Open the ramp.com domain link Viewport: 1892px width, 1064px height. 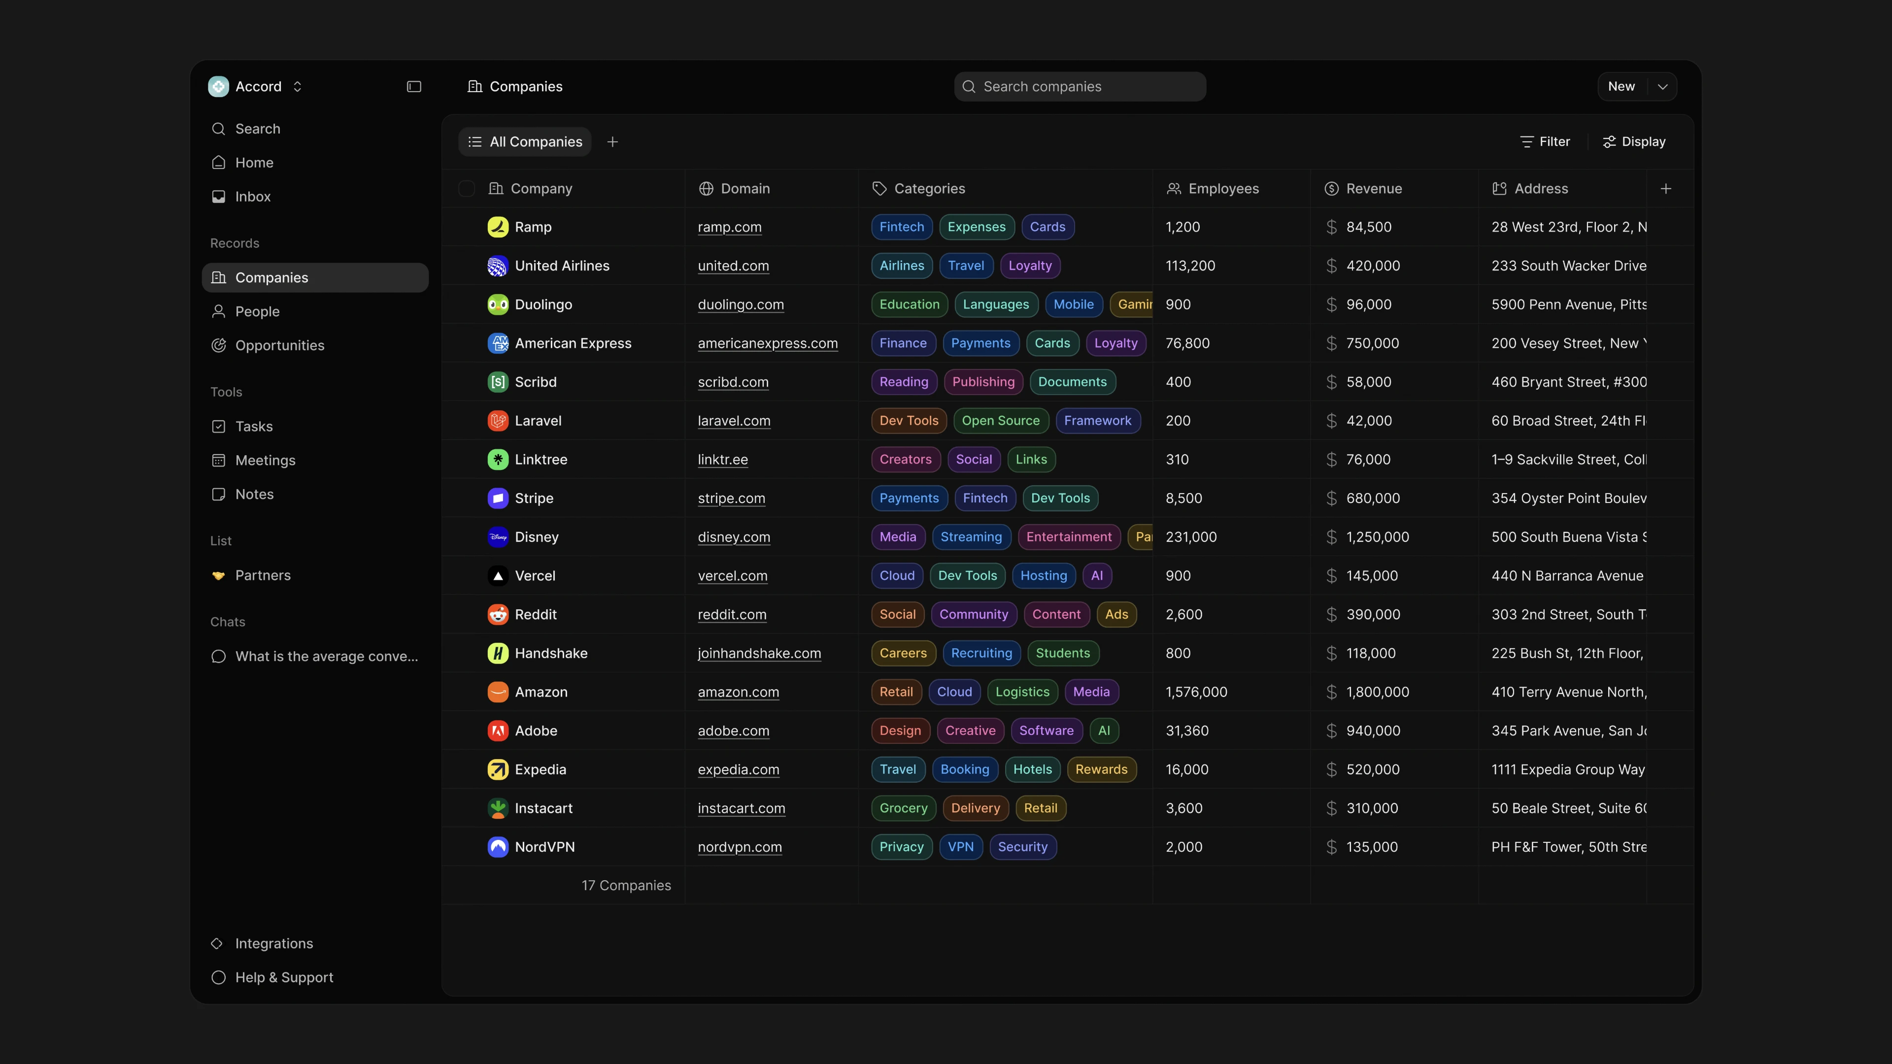point(729,227)
